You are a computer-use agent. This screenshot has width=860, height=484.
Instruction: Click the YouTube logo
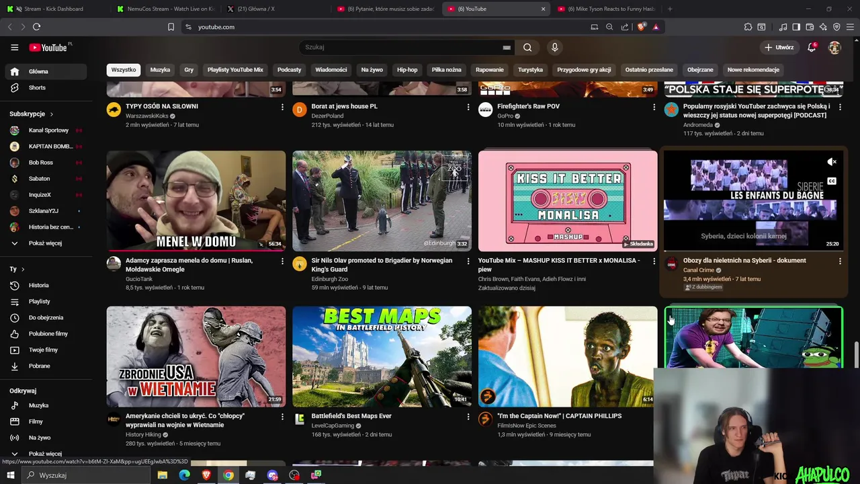(x=48, y=48)
